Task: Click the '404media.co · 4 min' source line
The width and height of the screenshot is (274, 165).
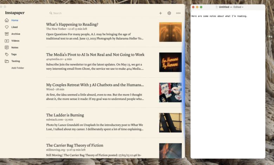Action: [59, 59]
